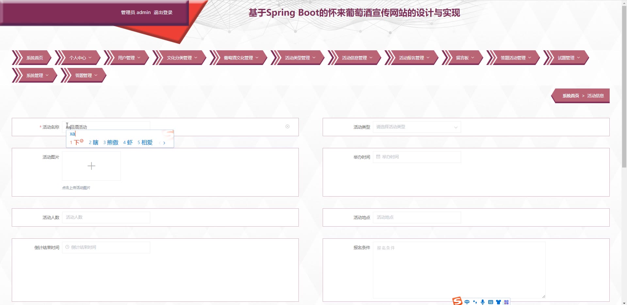Image resolution: width=627 pixels, height=305 pixels.
Task: Click the 点击上传活动图片 hint text
Action: pos(76,188)
